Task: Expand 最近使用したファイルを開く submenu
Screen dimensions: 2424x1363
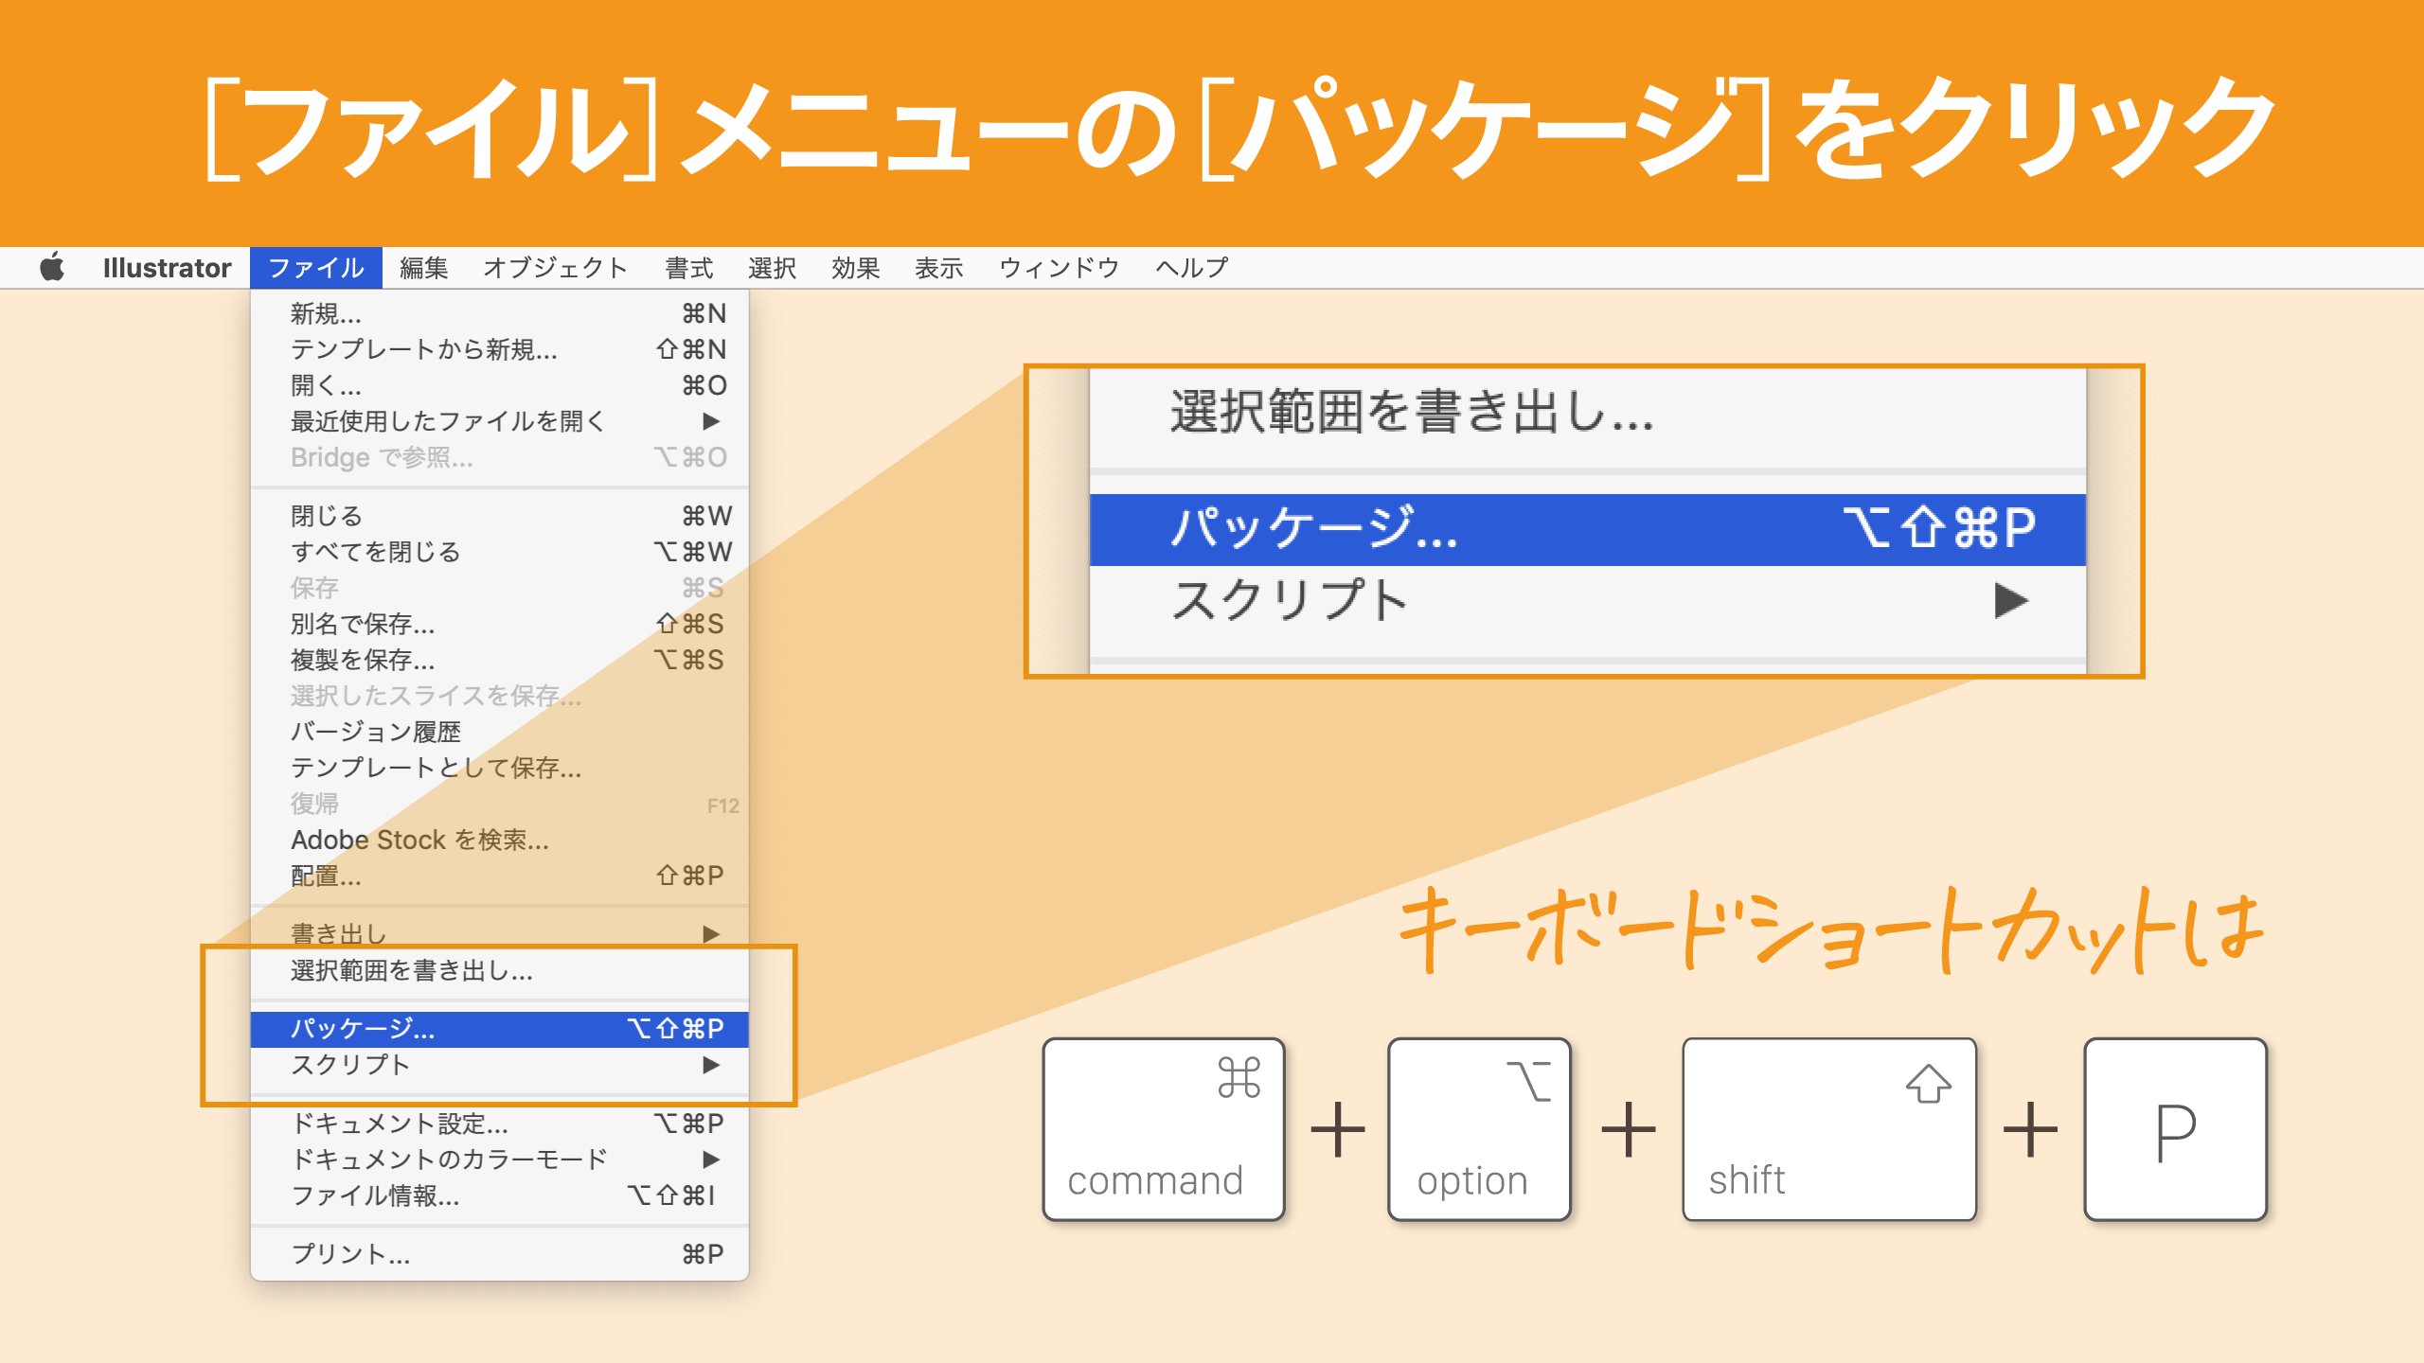Action: [x=500, y=421]
